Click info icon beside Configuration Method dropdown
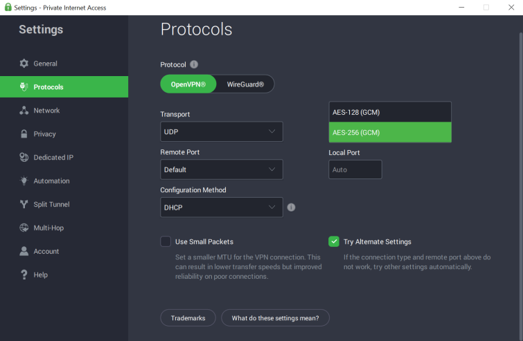The width and height of the screenshot is (523, 341). coord(291,208)
